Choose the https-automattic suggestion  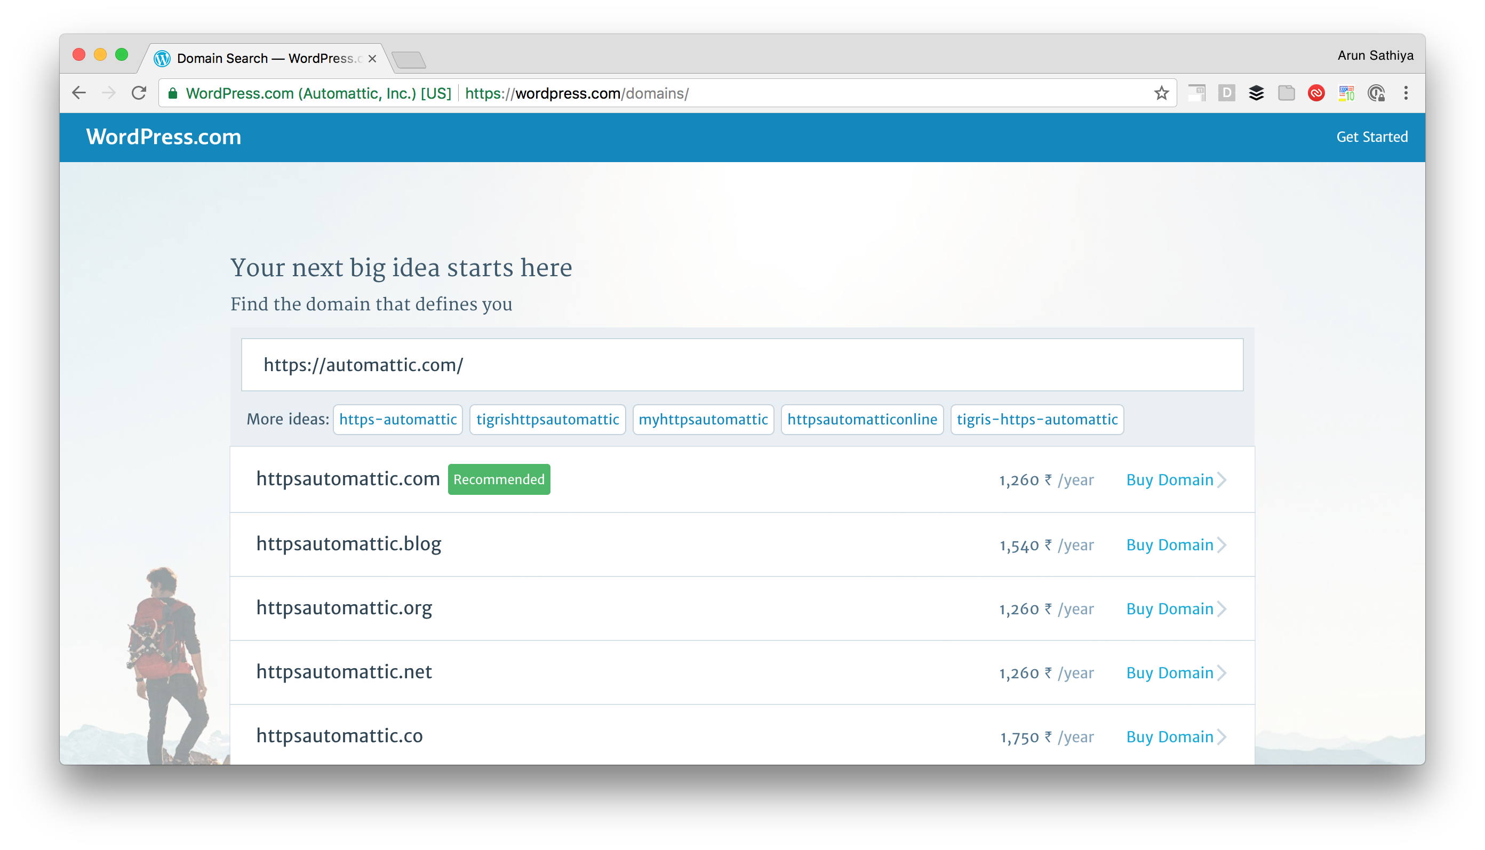[398, 420]
